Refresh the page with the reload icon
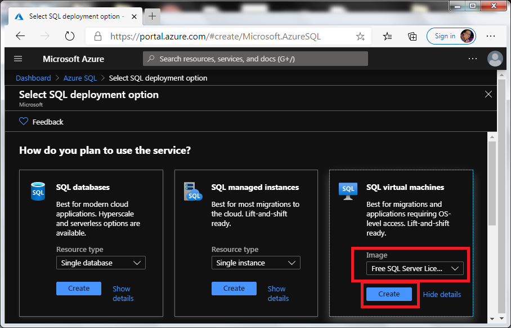The width and height of the screenshot is (511, 328). 70,36
